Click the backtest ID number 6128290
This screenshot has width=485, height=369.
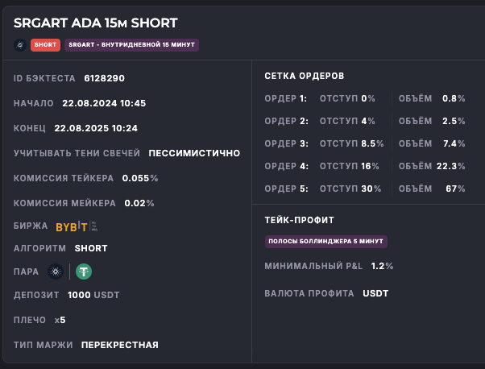(104, 78)
